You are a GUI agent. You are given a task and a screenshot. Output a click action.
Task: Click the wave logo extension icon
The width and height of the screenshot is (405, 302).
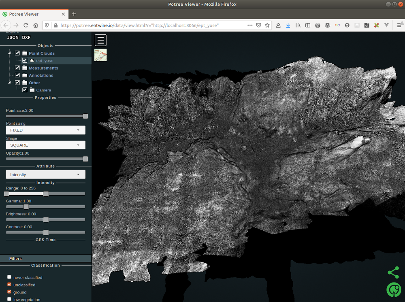coord(328,25)
